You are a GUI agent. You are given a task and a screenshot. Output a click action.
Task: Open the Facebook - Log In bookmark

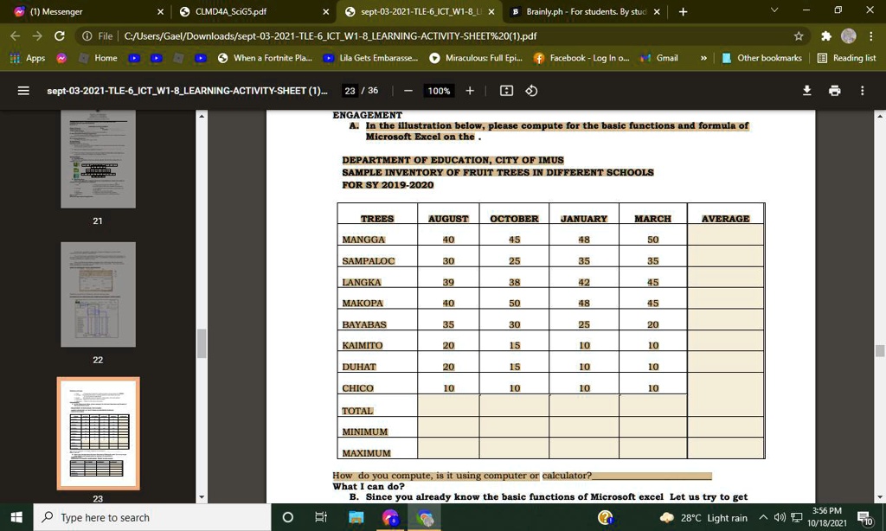(x=581, y=58)
